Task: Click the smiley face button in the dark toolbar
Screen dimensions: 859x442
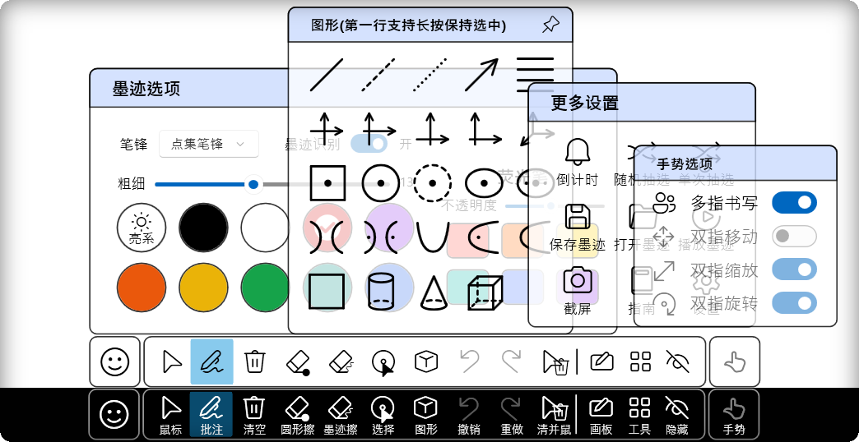Action: coord(114,414)
